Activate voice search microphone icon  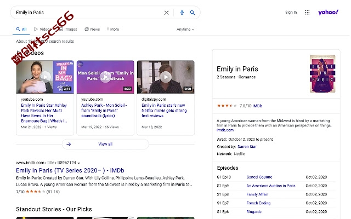click(182, 13)
